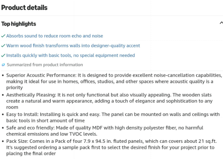Click the checkmark next to Warm wood finish

click(3, 46)
